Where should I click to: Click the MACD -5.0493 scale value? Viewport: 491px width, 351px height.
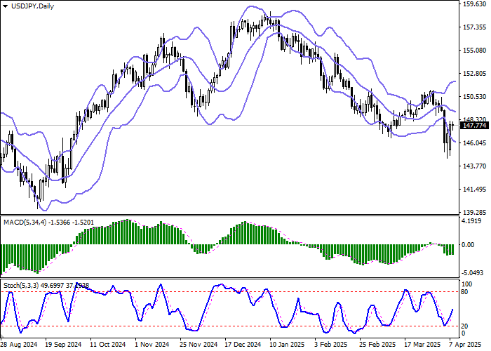pos(475,272)
